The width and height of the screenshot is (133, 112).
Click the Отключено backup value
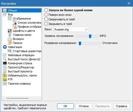pos(110,43)
